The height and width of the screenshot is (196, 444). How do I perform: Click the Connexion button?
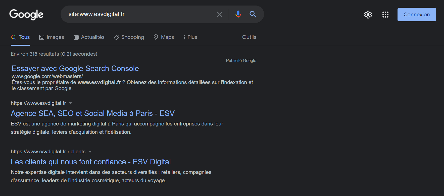(x=417, y=15)
